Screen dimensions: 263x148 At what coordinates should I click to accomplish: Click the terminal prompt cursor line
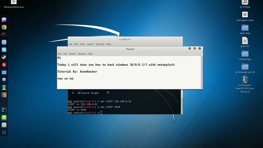coord(85,113)
